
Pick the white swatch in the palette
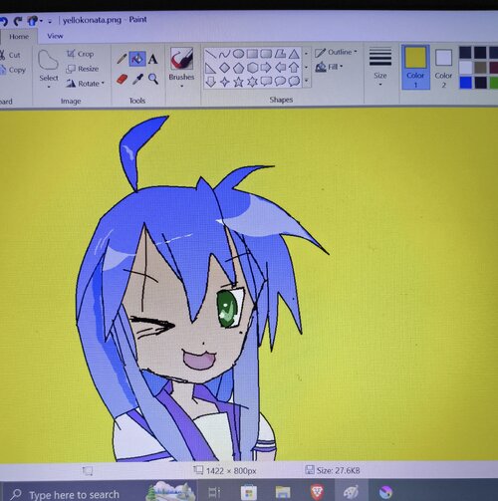(x=465, y=68)
